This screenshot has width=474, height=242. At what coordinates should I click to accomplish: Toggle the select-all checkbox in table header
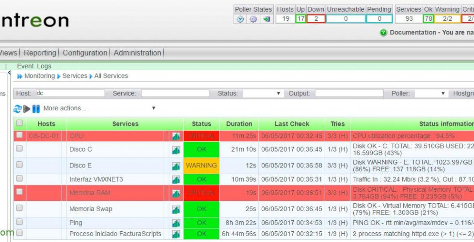point(19,123)
